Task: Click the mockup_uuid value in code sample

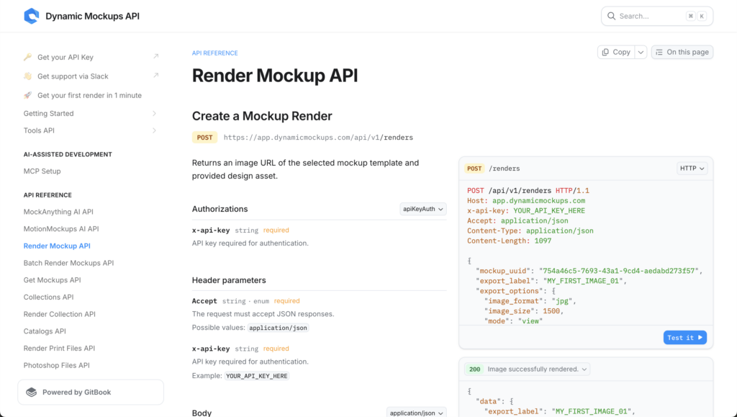Action: 619,271
